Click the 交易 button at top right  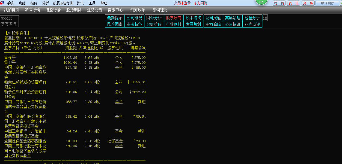(308, 3)
